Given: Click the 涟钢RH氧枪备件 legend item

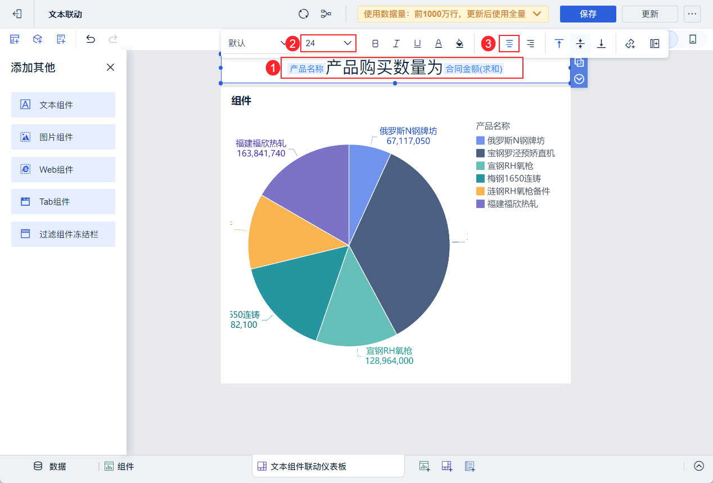Looking at the screenshot, I should tap(513, 191).
